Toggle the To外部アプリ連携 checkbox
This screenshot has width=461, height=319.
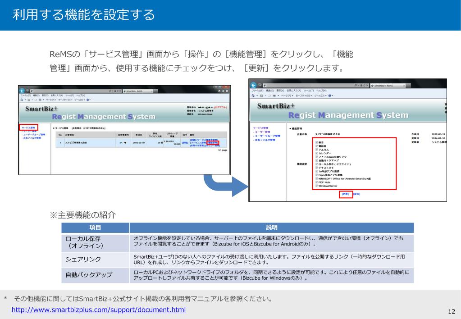pyautogui.click(x=317, y=171)
